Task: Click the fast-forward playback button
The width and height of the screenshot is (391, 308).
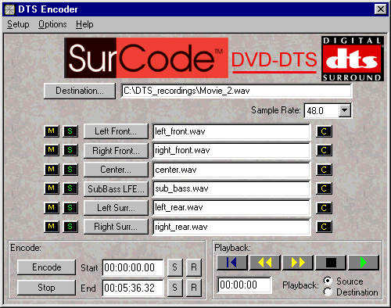Action: pyautogui.click(x=298, y=263)
